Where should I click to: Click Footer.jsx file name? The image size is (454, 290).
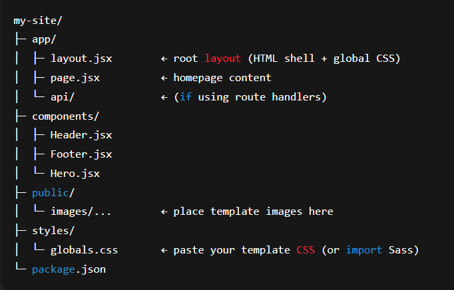pos(81,154)
